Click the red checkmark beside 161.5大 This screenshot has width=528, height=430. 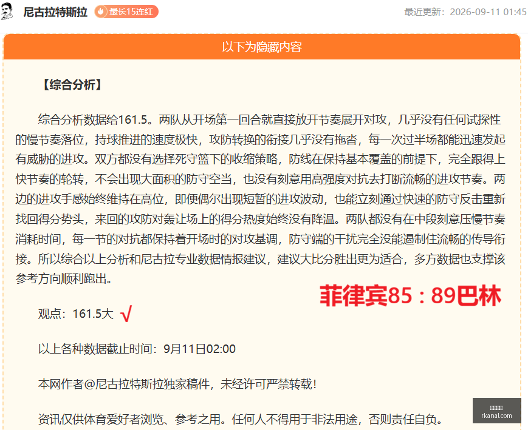coord(126,314)
